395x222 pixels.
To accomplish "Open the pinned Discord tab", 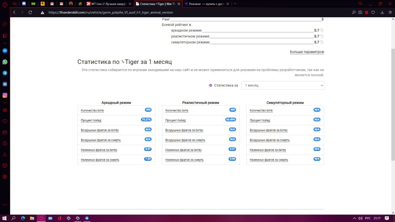I will tap(24, 4).
